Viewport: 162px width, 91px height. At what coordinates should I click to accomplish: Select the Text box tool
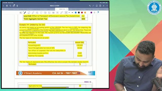(57, 13)
